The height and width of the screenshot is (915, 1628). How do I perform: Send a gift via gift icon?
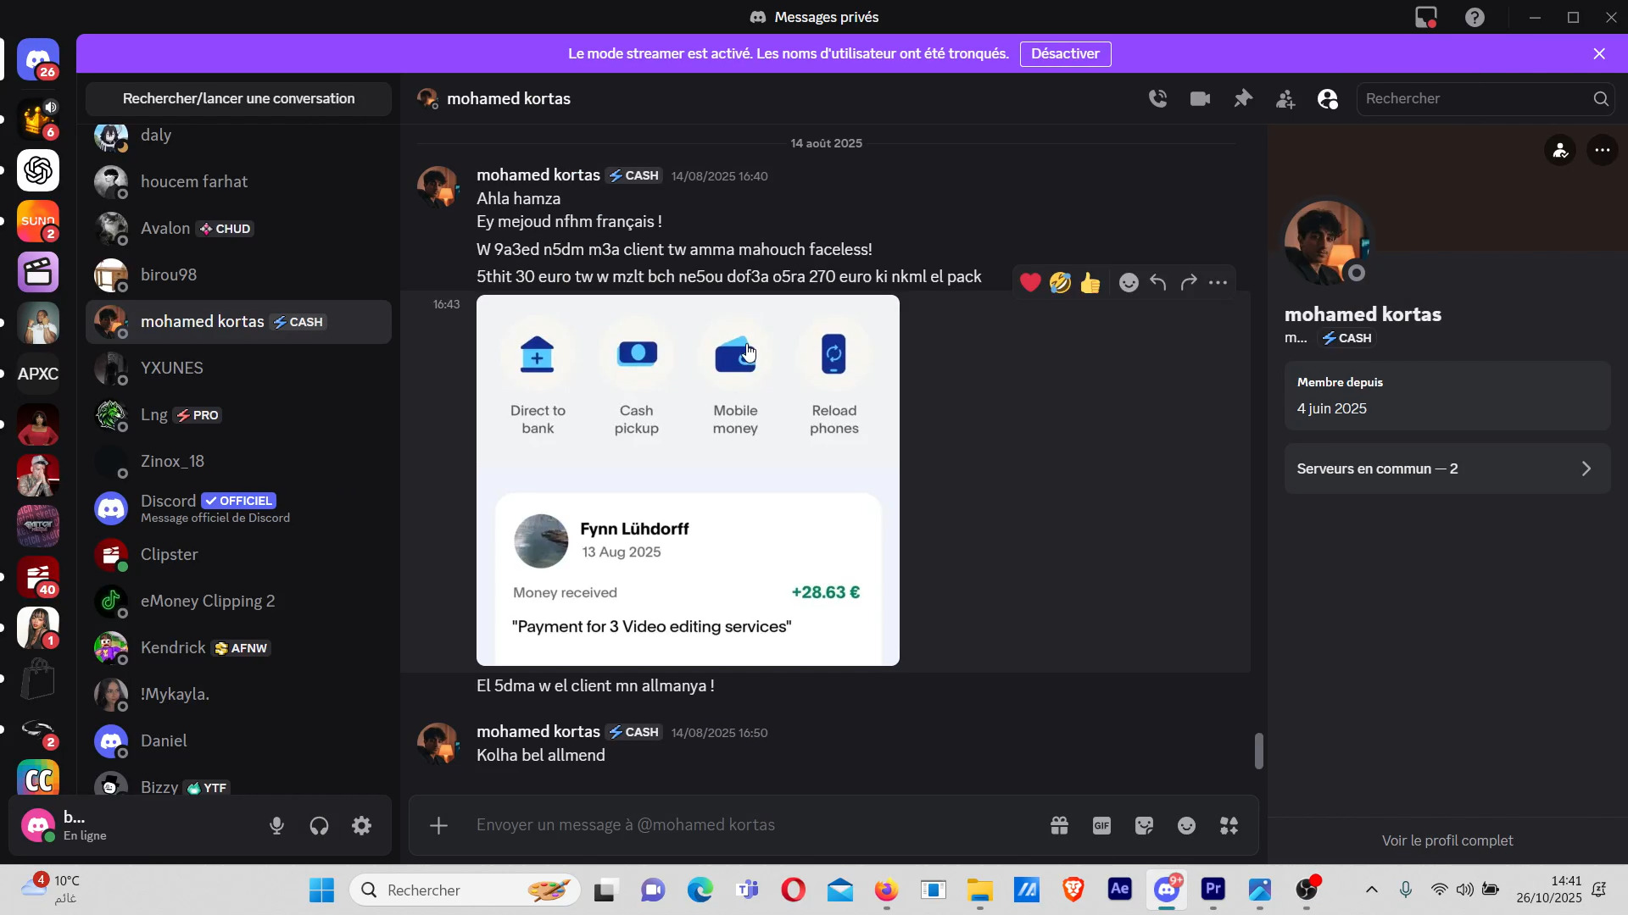1059,825
